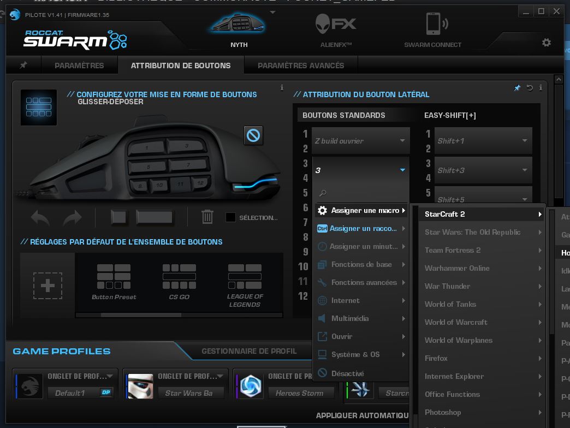This screenshot has width=570, height=428.
Task: Show info for lateral button assignment
Action: point(541,87)
